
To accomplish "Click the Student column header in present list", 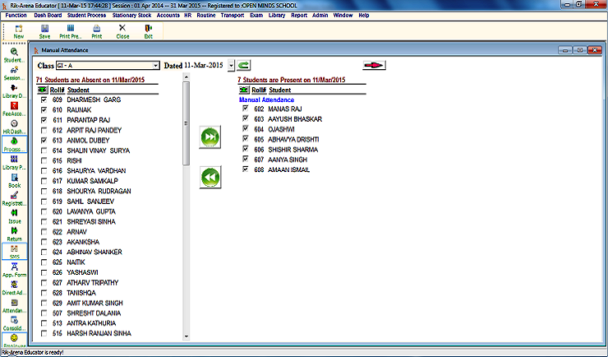I will tap(279, 90).
